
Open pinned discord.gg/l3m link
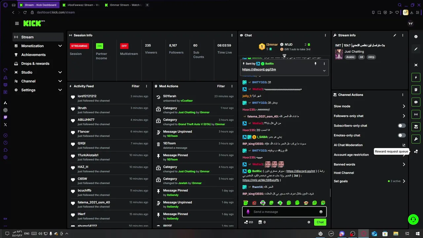coord(259,70)
